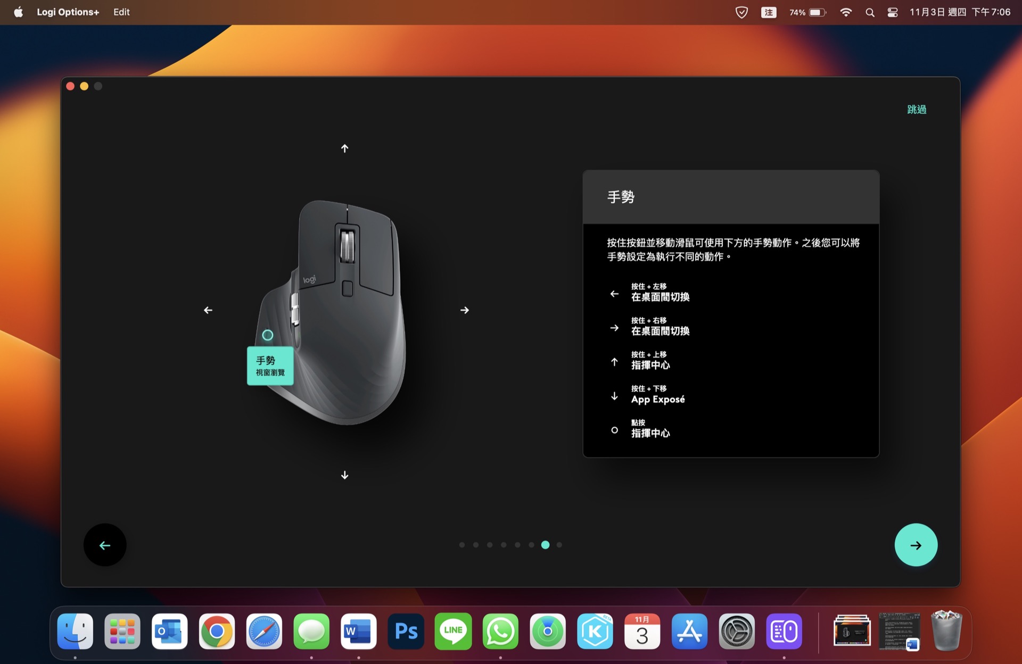Click the teal gesture button ring on the mouse
Screen dimensions: 1022x664
pos(267,335)
